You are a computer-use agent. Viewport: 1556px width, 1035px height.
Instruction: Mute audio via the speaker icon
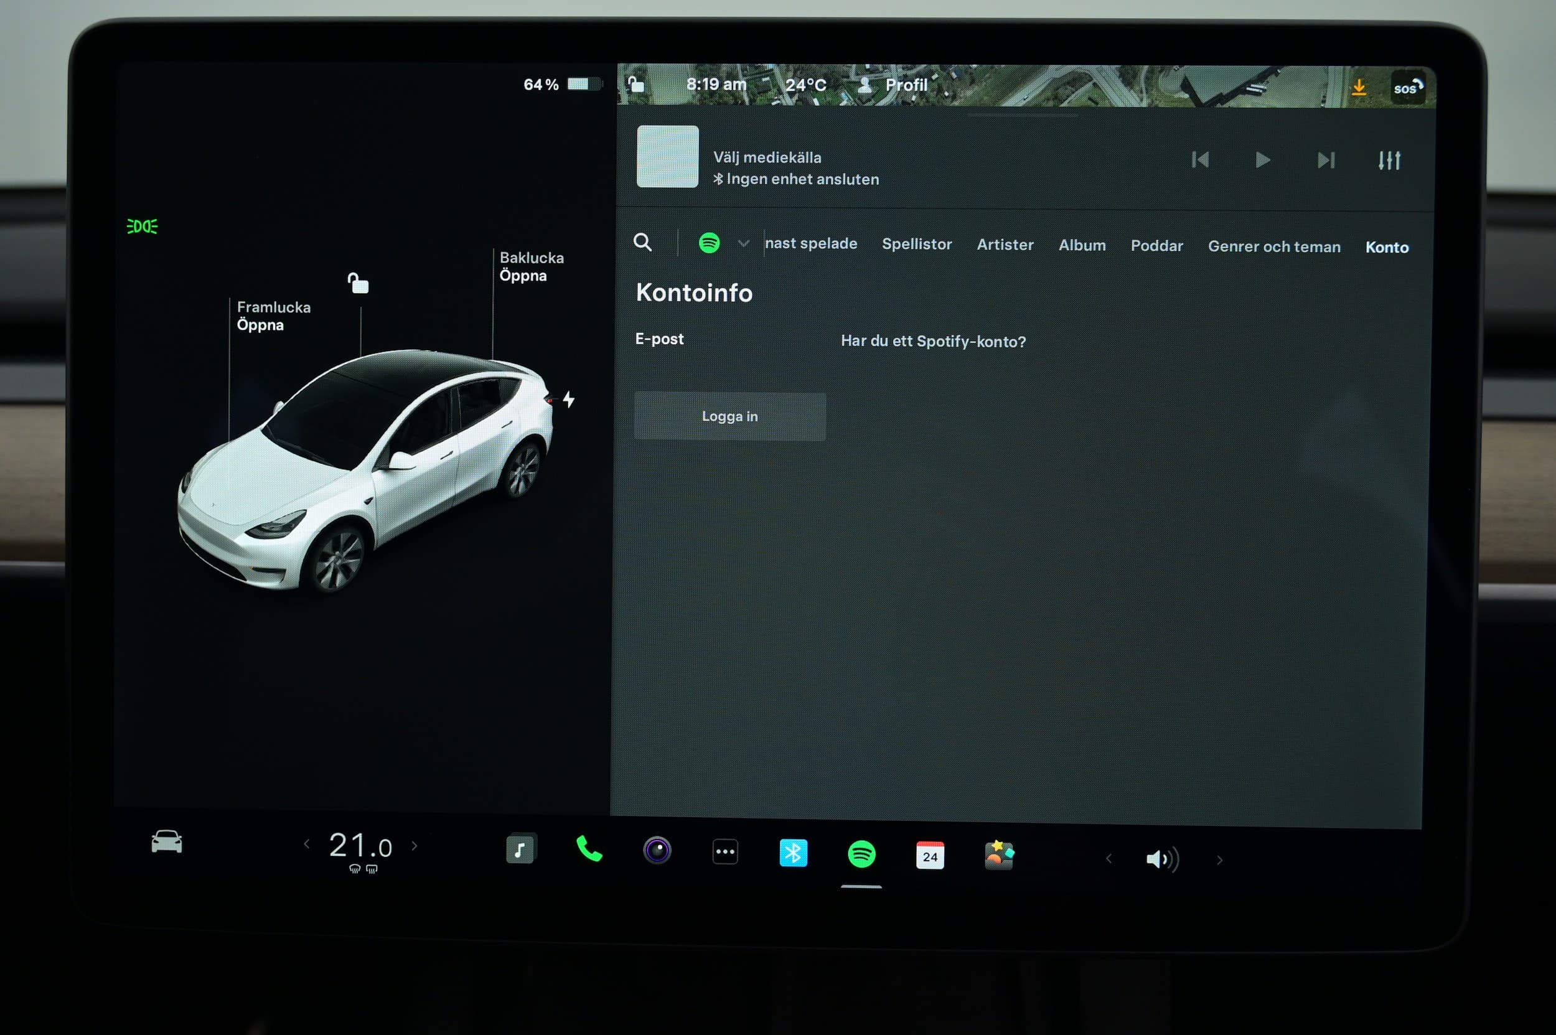coord(1162,859)
